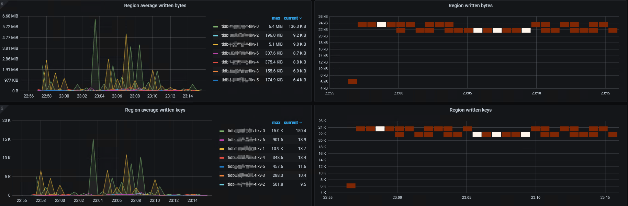Toggle tikv-5 series in written keys legend
Image resolution: width=628 pixels, height=206 pixels.
(246, 167)
